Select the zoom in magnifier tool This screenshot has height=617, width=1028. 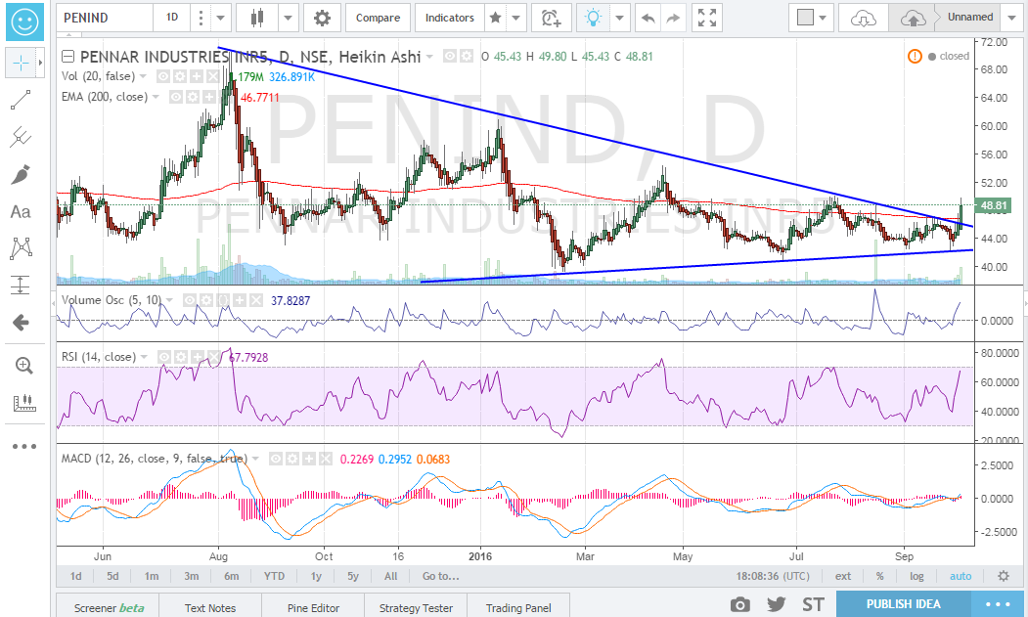click(x=23, y=366)
